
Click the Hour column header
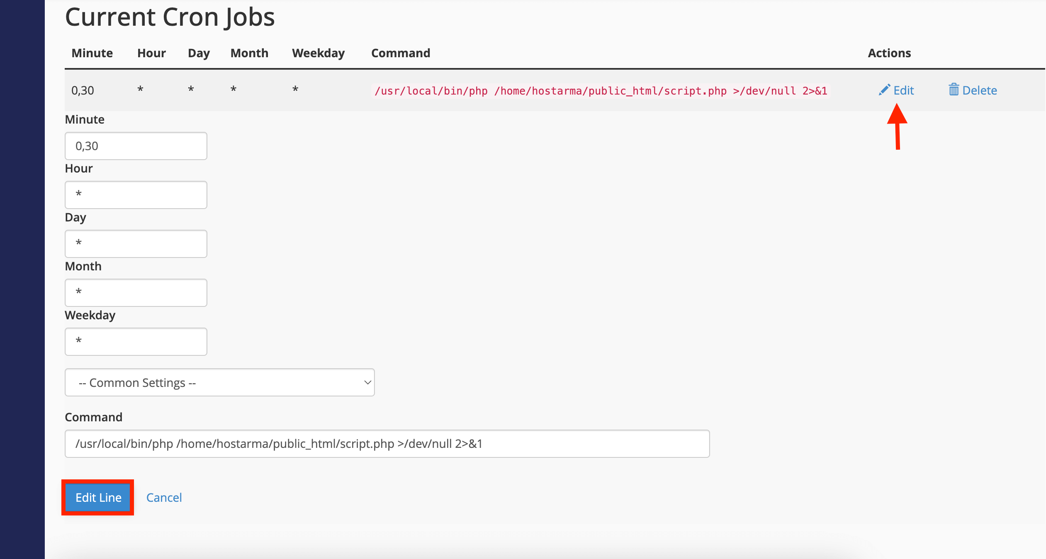click(151, 53)
